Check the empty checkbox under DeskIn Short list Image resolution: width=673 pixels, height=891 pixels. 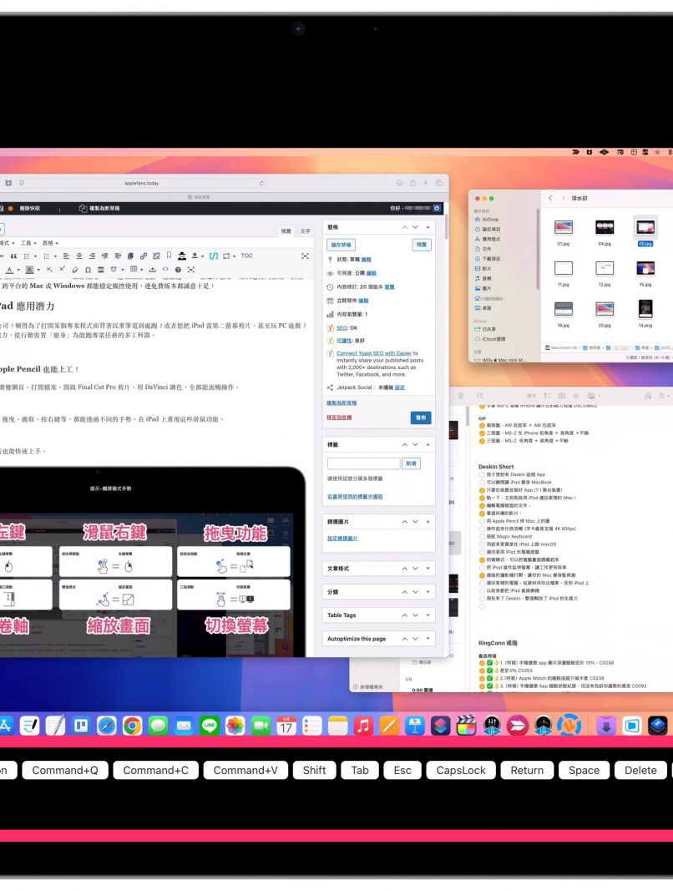482,606
